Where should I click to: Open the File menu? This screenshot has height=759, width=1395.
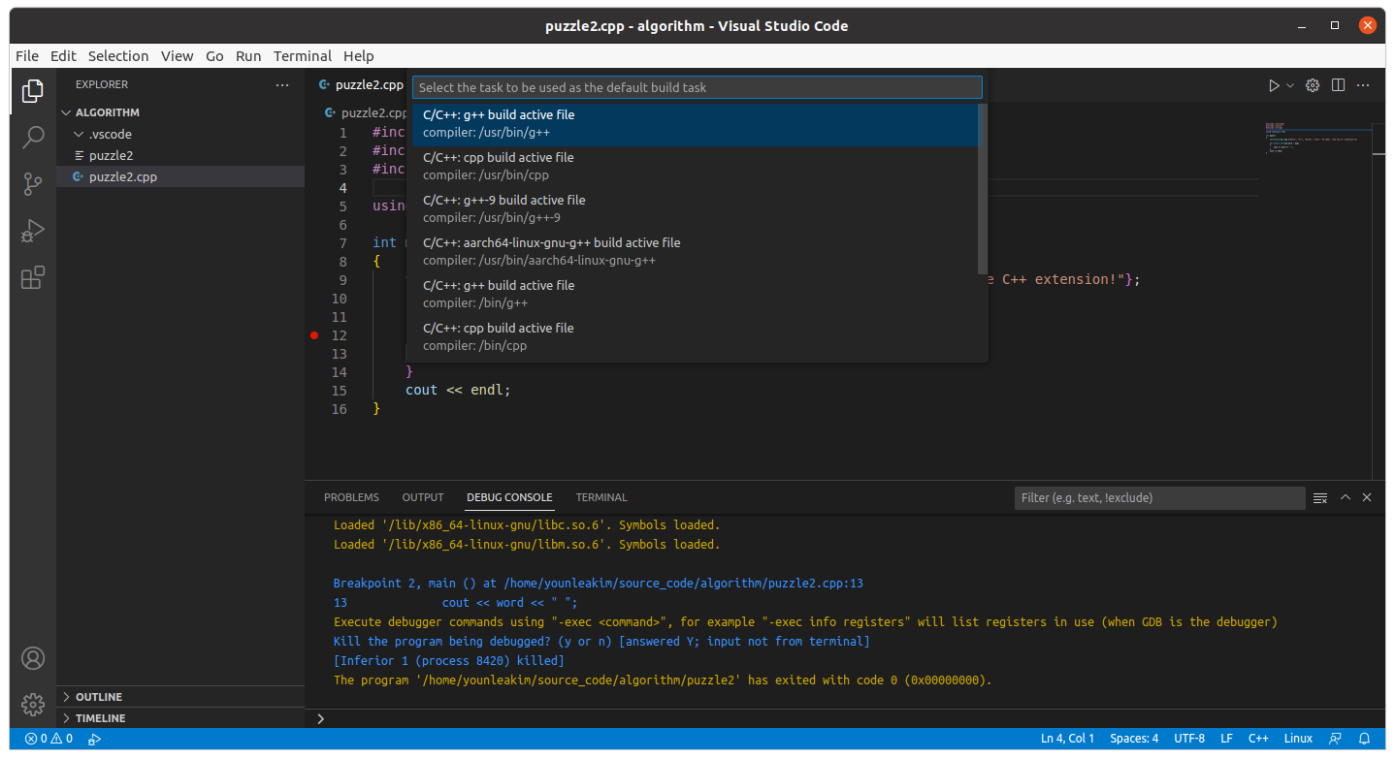27,56
